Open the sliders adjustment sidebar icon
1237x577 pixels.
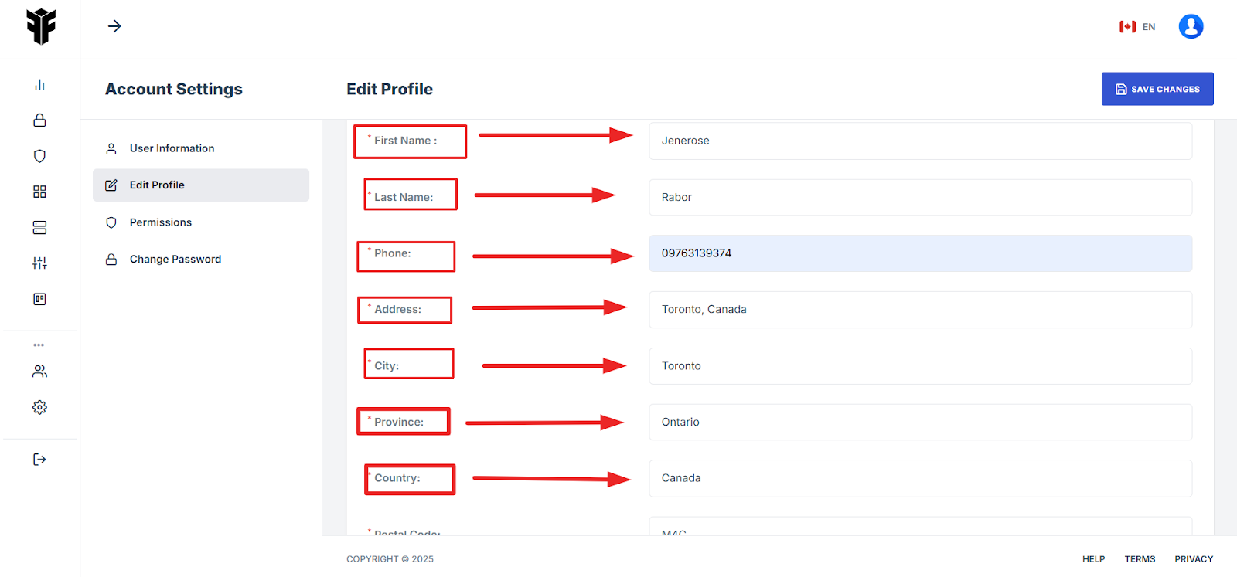pyautogui.click(x=39, y=263)
